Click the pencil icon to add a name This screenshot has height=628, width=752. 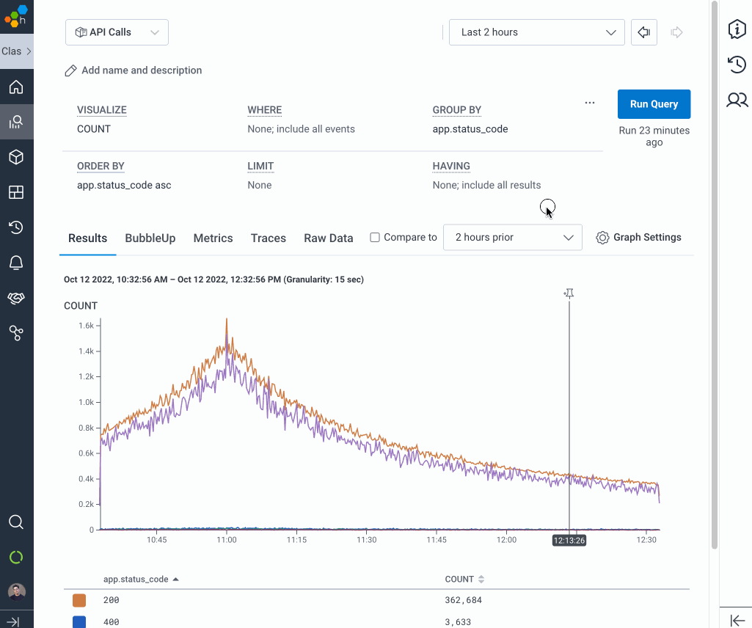71,70
